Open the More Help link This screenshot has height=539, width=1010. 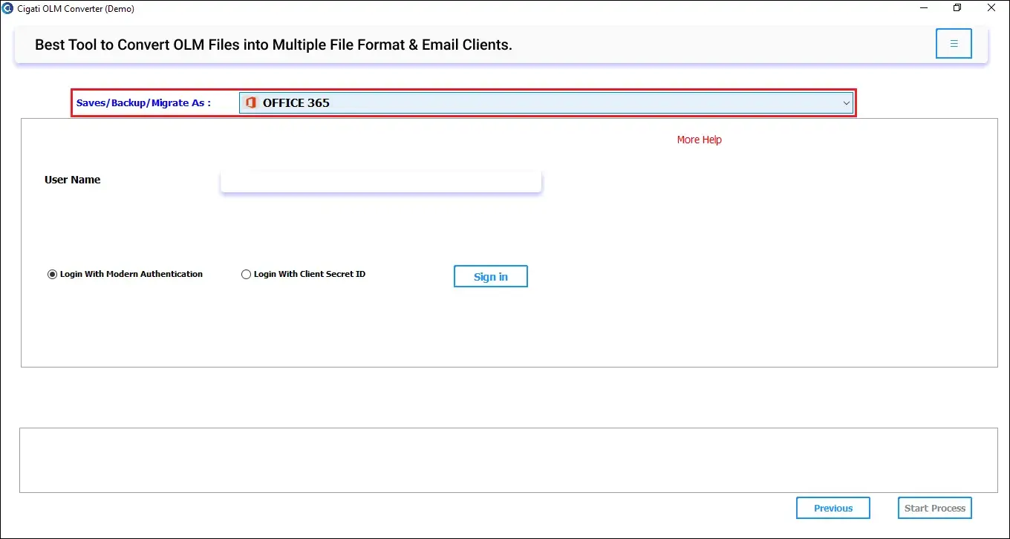(699, 140)
